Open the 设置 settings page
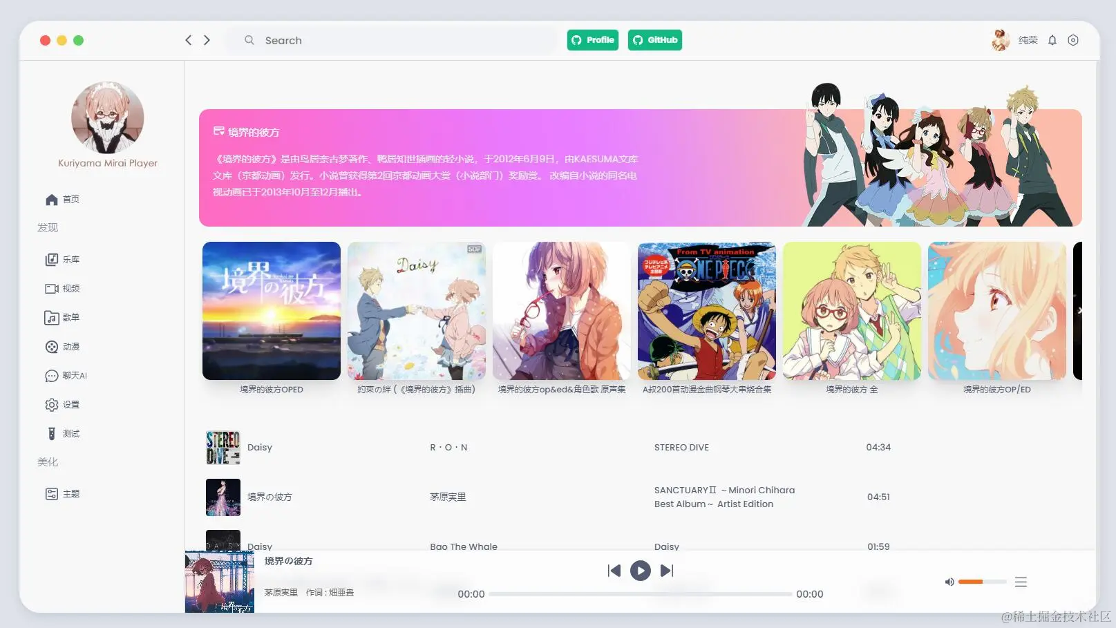The height and width of the screenshot is (628, 1116). click(70, 404)
